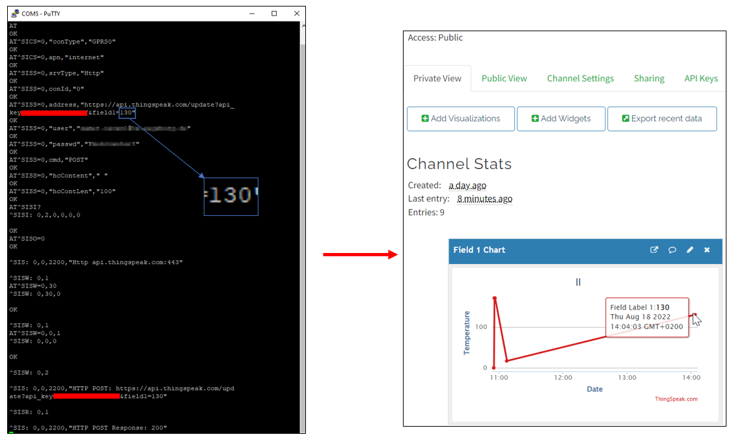Viewport: 731px width, 439px height.
Task: Open the API Keys tab
Action: (700, 78)
